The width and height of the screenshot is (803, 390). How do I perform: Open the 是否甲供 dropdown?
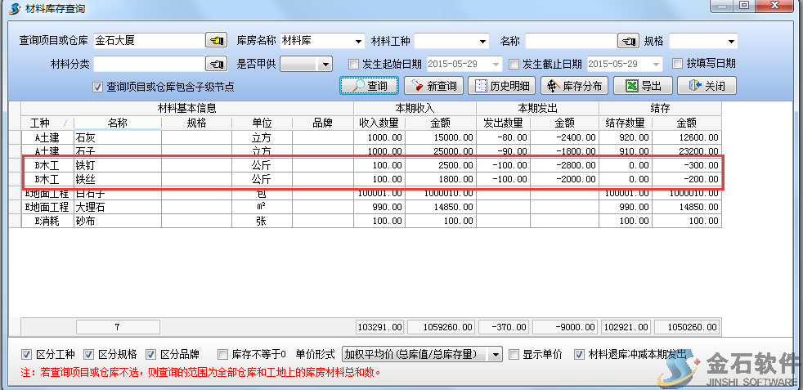(x=325, y=64)
